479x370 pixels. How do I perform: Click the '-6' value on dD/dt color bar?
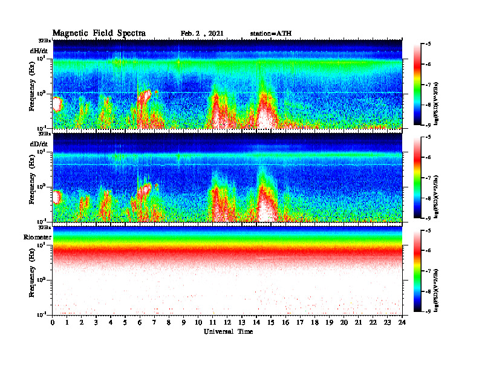point(428,158)
